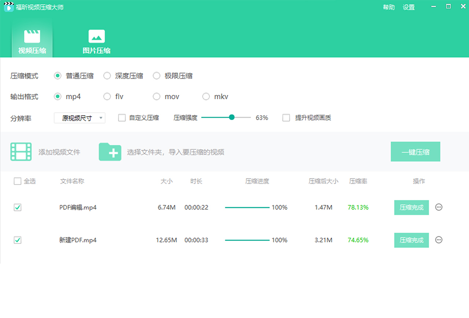
Task: Enable the 提升视频画质 option
Action: [x=286, y=118]
